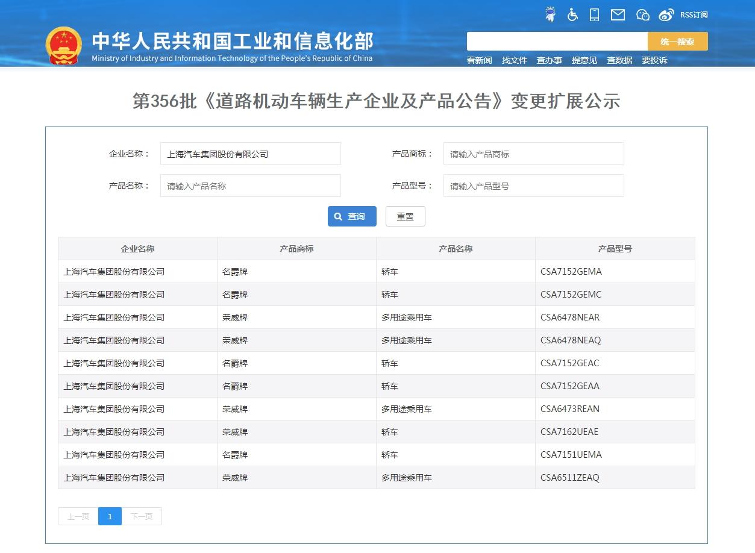This screenshot has width=755, height=553.
Task: Click 轿车 in the CSA7152GEAC row
Action: (x=390, y=363)
